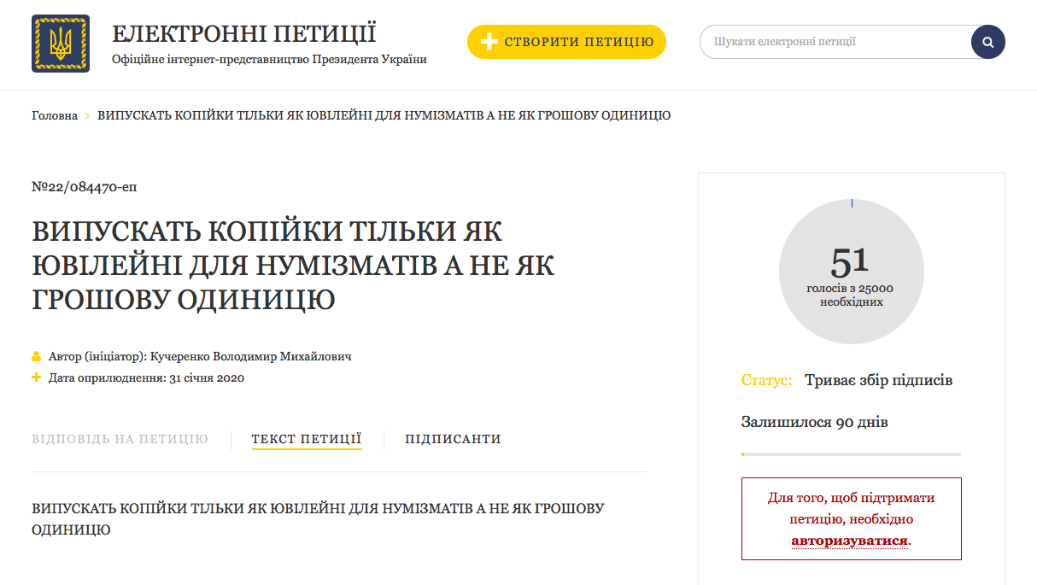Click the author person icon

pos(37,356)
